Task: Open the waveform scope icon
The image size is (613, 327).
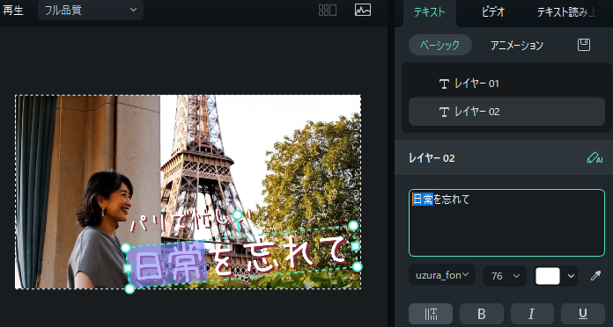Action: pyautogui.click(x=363, y=11)
